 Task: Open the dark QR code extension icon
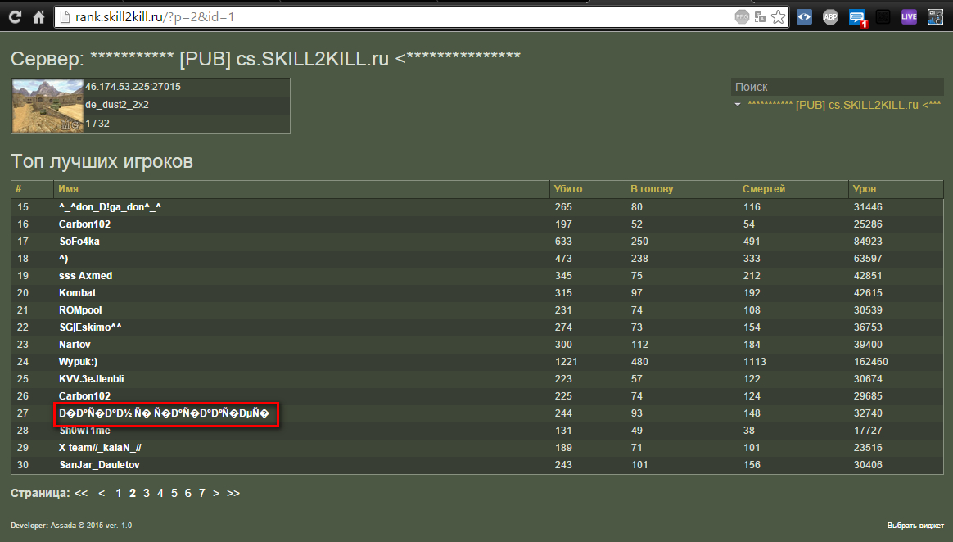[x=883, y=17]
